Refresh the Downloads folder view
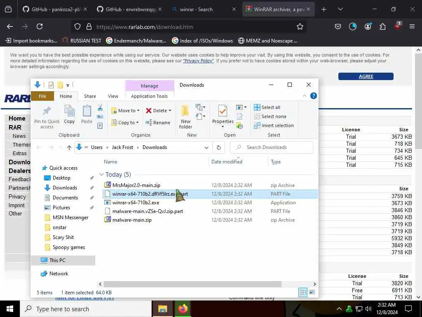The width and height of the screenshot is (422, 317). [x=219, y=147]
